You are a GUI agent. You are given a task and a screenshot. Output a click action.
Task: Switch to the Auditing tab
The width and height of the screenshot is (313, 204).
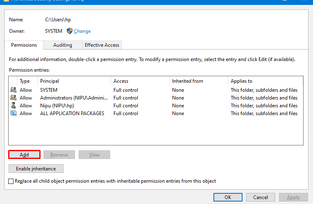click(x=62, y=45)
